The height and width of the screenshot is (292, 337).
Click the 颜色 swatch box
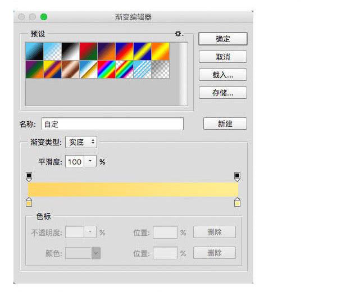coord(79,253)
